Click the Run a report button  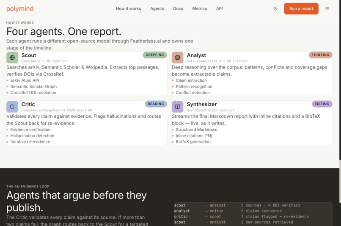[301, 9]
